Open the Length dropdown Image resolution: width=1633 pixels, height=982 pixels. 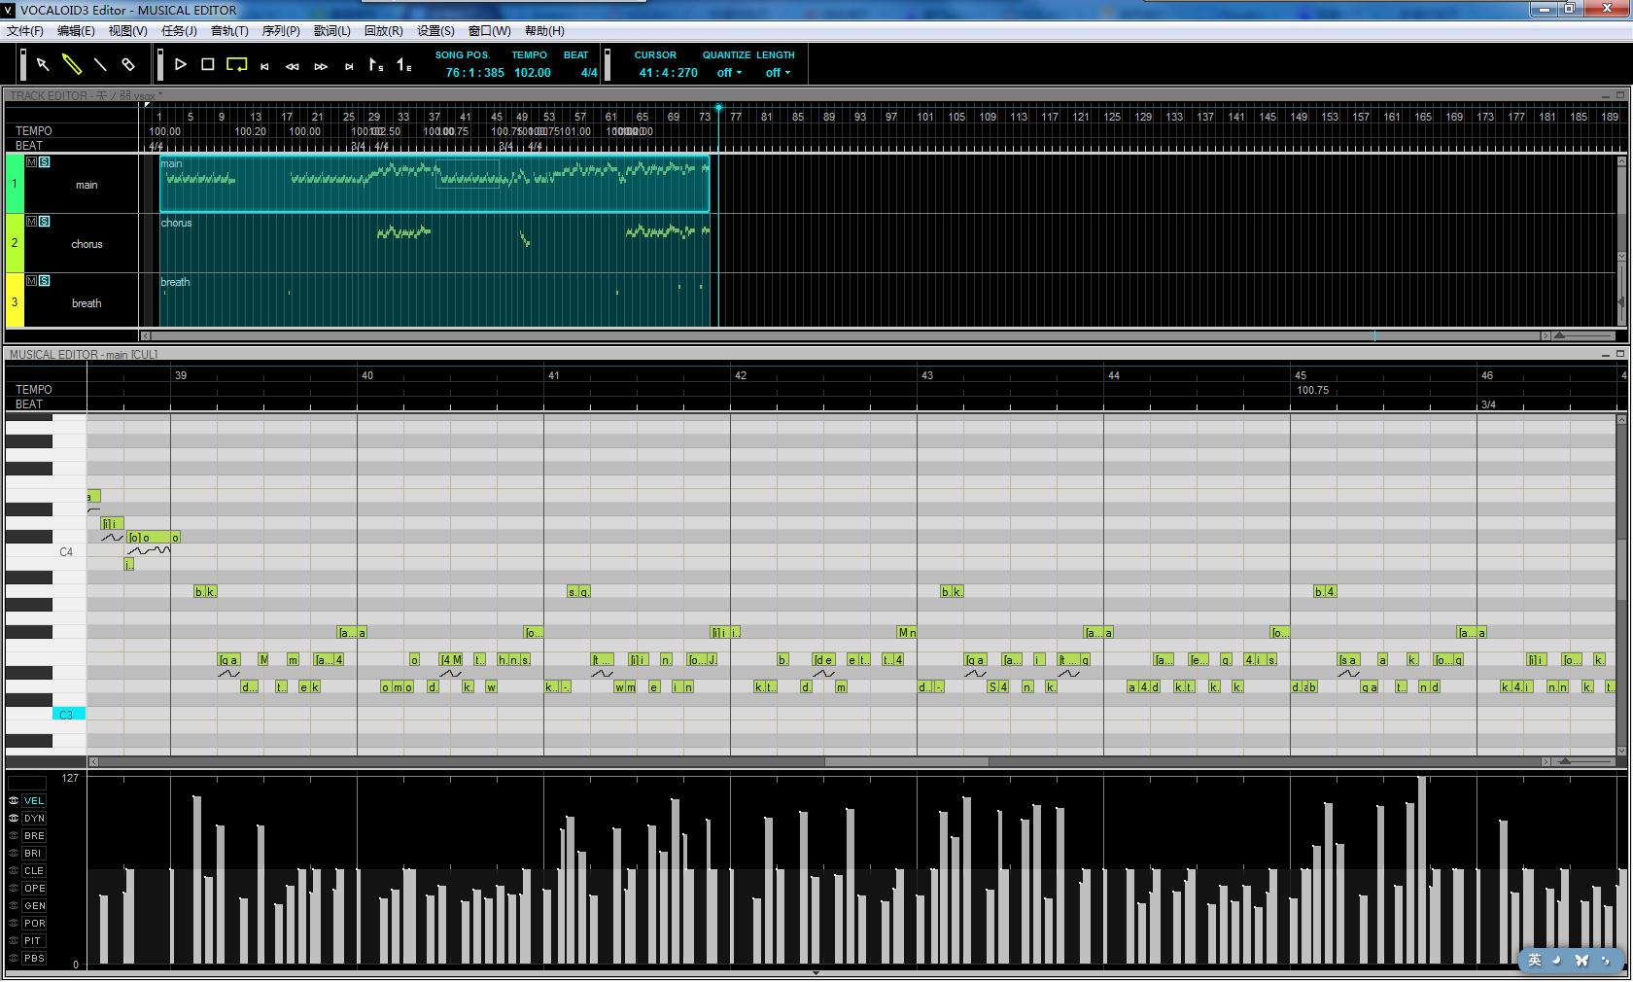pos(778,73)
